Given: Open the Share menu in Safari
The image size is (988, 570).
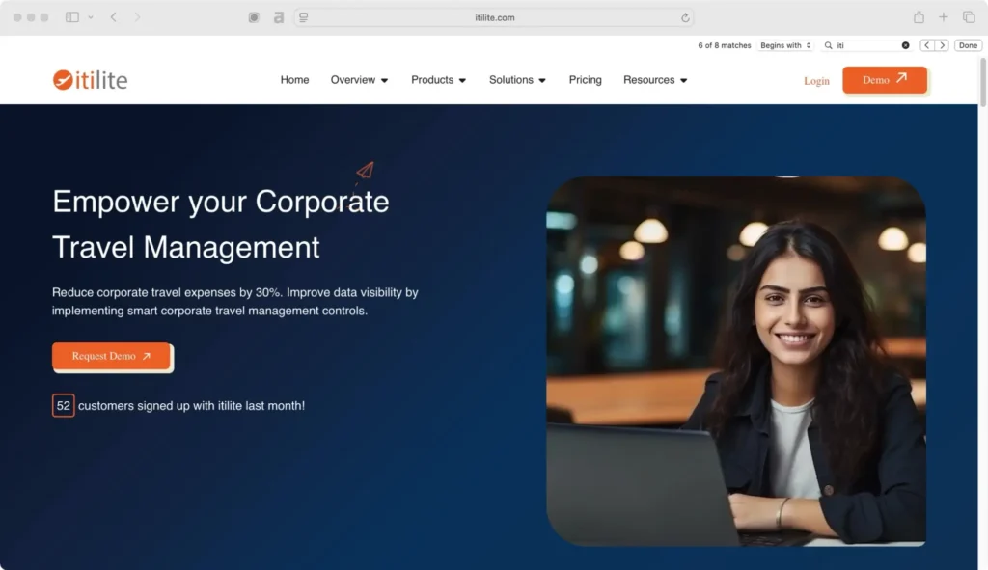Looking at the screenshot, I should coord(919,16).
